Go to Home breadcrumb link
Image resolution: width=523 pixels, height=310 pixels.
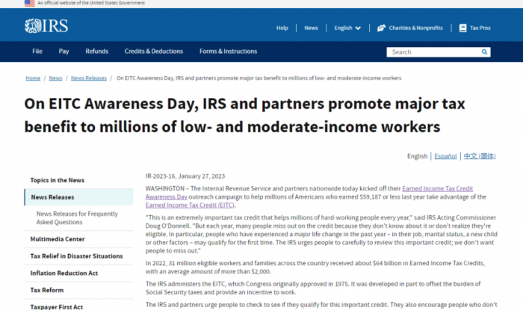(x=33, y=78)
